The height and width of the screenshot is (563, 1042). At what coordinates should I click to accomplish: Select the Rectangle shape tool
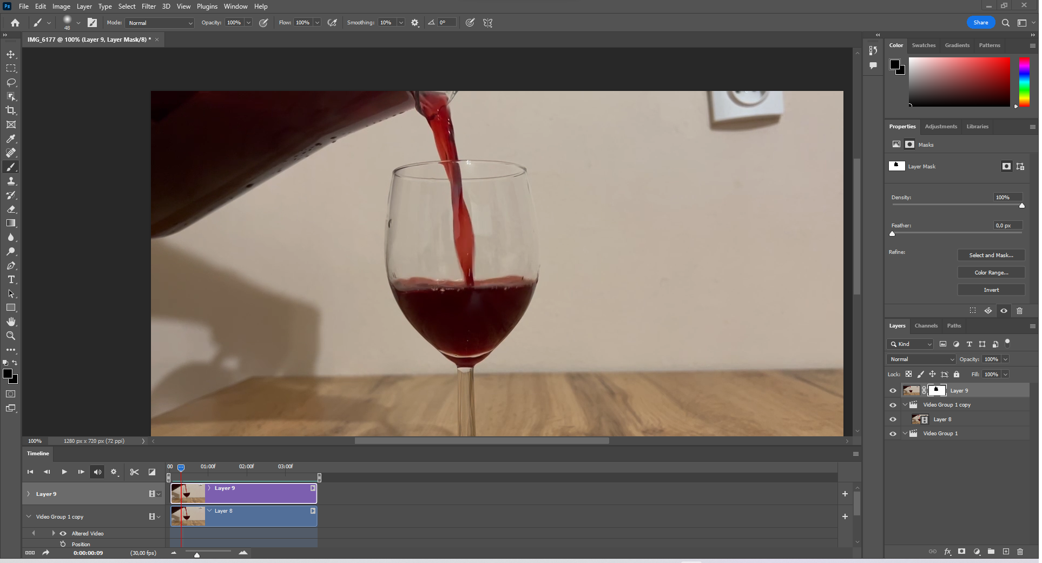(x=11, y=307)
